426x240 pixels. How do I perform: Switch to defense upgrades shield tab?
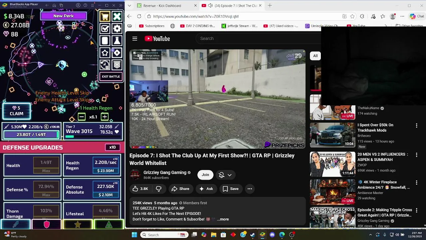tap(47, 225)
